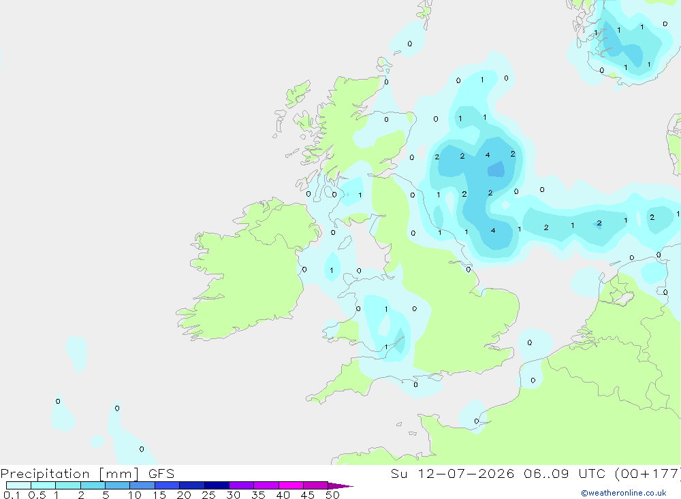
Task: Click the "Precipitation [mm]" title text
Action: tap(69, 474)
